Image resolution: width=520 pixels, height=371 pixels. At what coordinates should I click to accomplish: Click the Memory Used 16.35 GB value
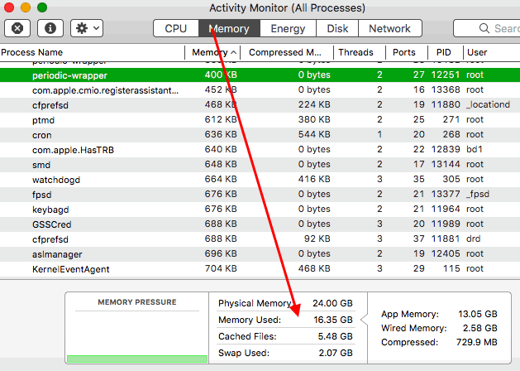coord(333,320)
